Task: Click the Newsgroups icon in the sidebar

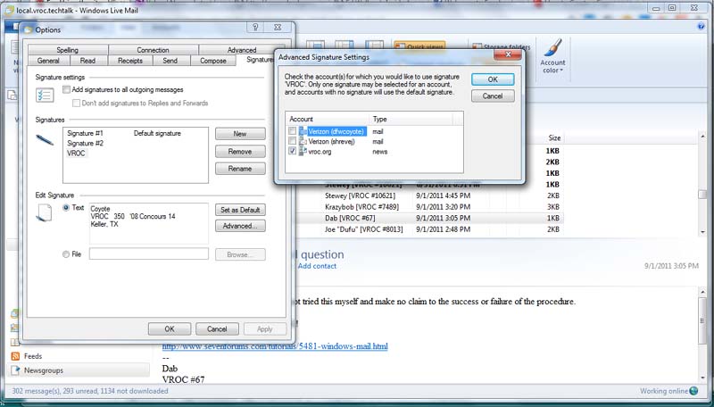Action: pos(15,370)
